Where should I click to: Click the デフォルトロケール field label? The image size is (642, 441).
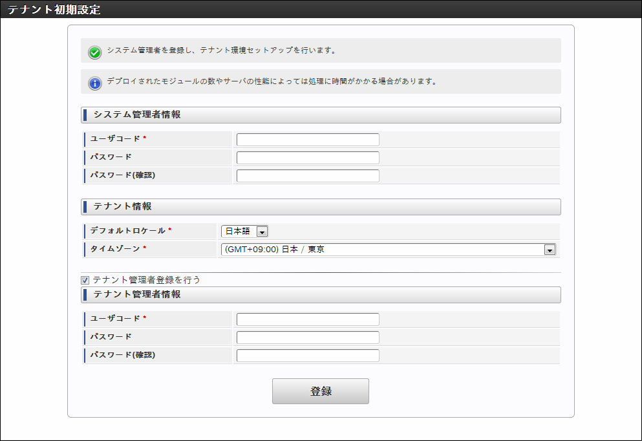tap(131, 231)
